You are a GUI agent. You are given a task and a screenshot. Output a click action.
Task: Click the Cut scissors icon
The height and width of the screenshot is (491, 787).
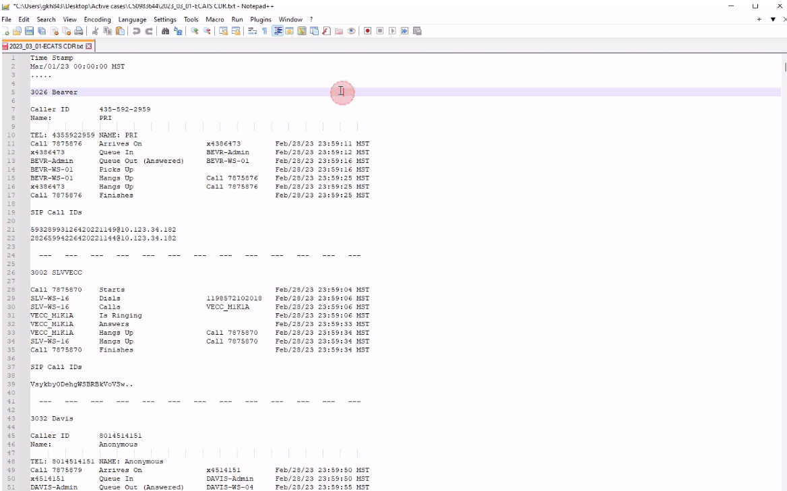tap(95, 31)
